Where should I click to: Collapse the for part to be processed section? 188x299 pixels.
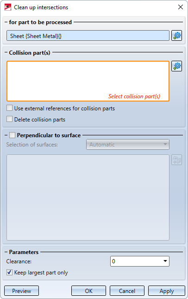tap(6, 22)
